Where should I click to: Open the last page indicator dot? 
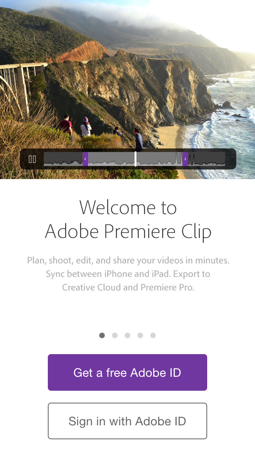[x=153, y=335]
